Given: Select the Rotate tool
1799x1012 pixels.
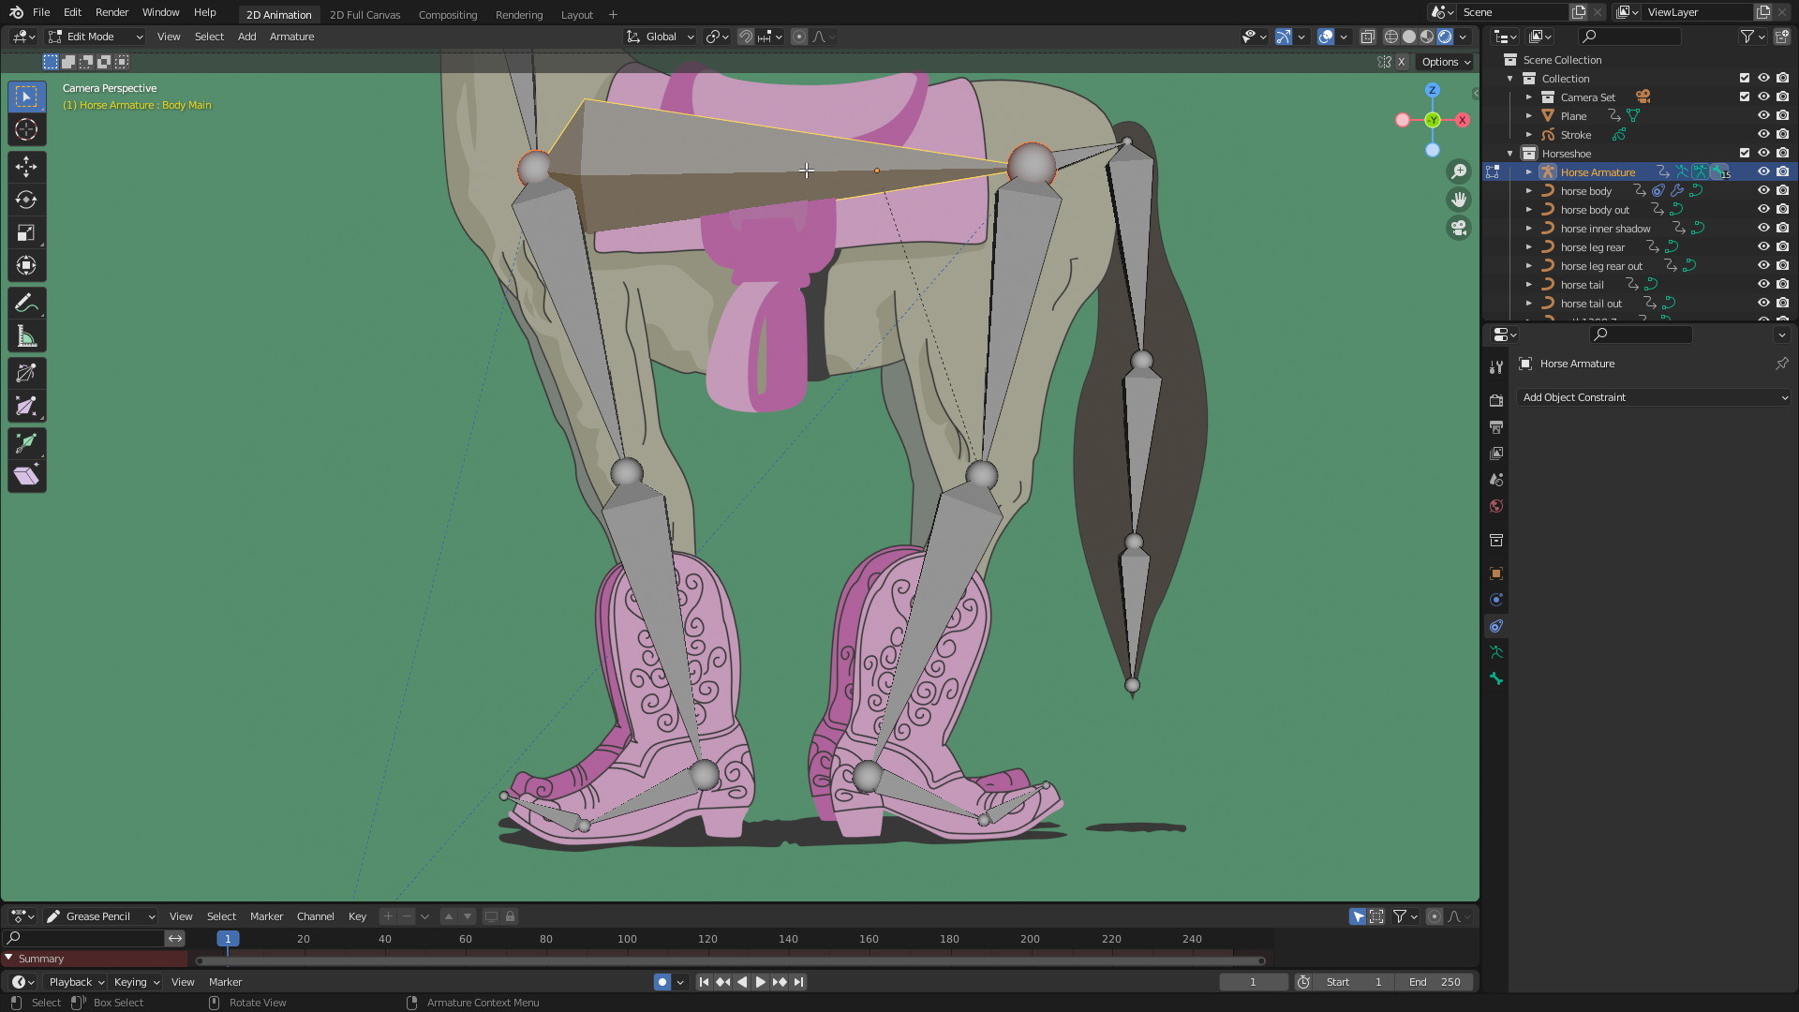Looking at the screenshot, I should pos(26,200).
